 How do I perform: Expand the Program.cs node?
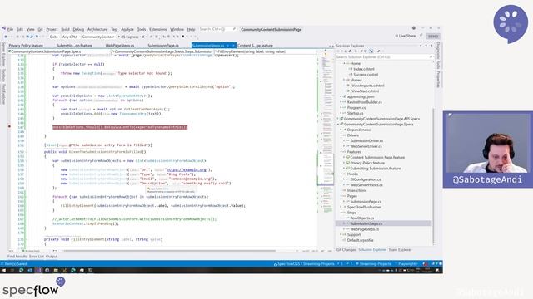click(x=341, y=107)
